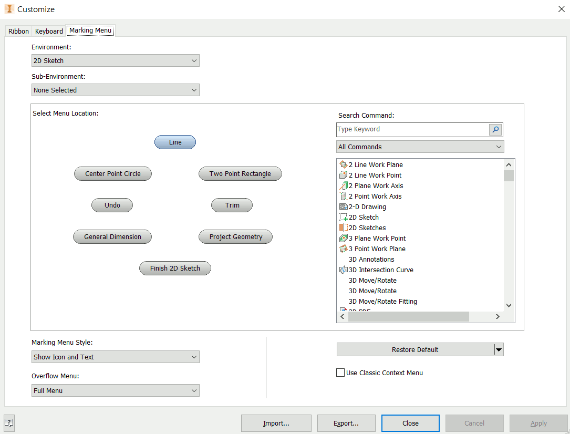This screenshot has width=570, height=434.
Task: Click the Export button
Action: click(346, 423)
